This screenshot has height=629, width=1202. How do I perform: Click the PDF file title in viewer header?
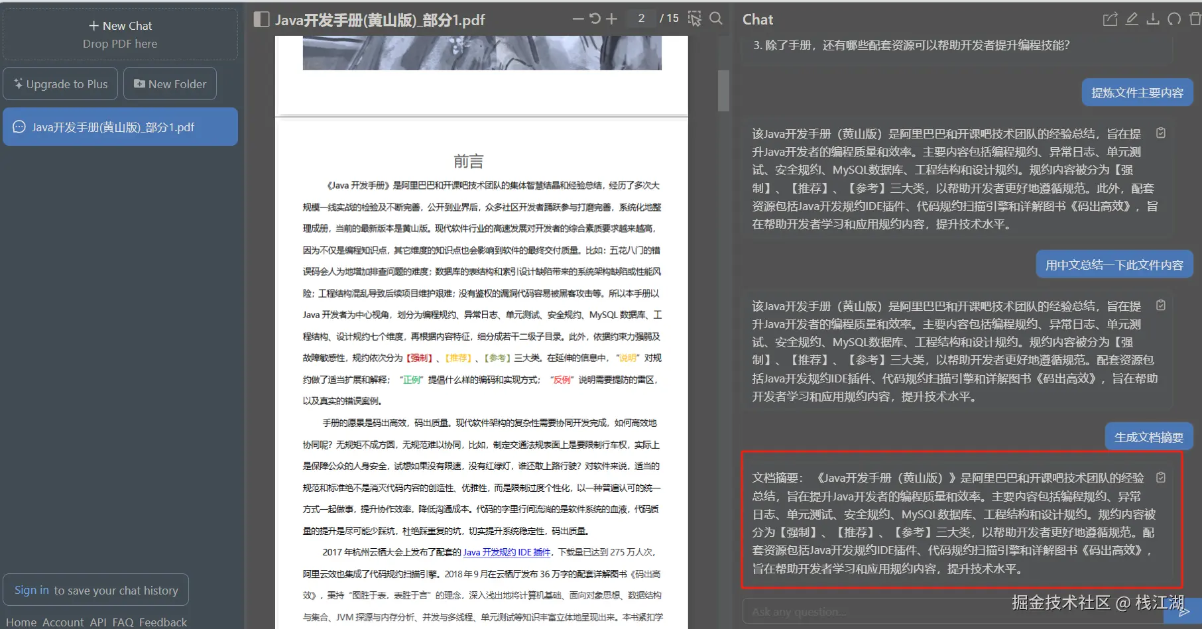380,20
